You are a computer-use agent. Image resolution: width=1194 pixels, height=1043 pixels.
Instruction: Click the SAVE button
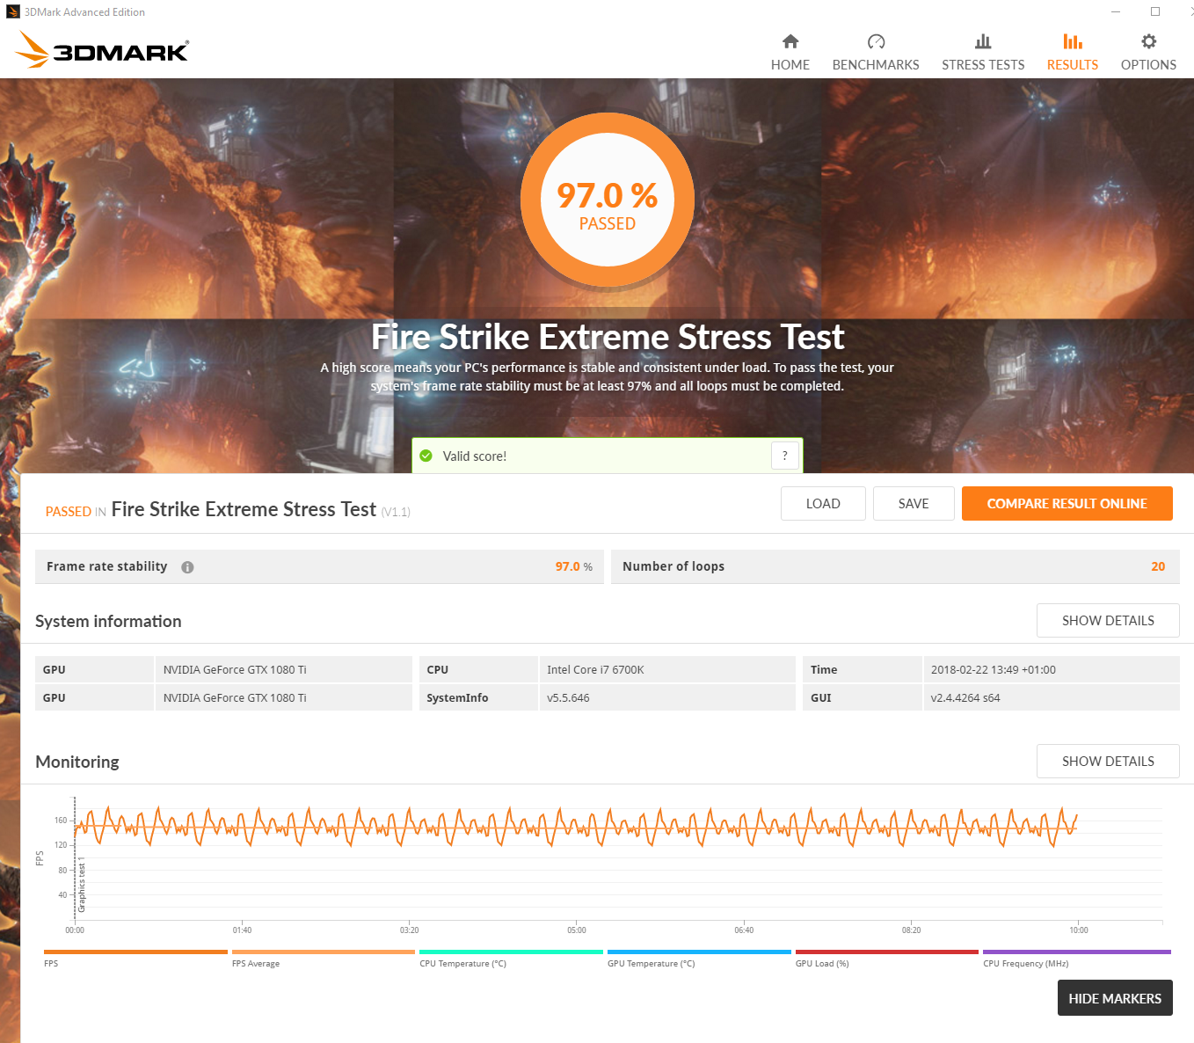pyautogui.click(x=914, y=503)
